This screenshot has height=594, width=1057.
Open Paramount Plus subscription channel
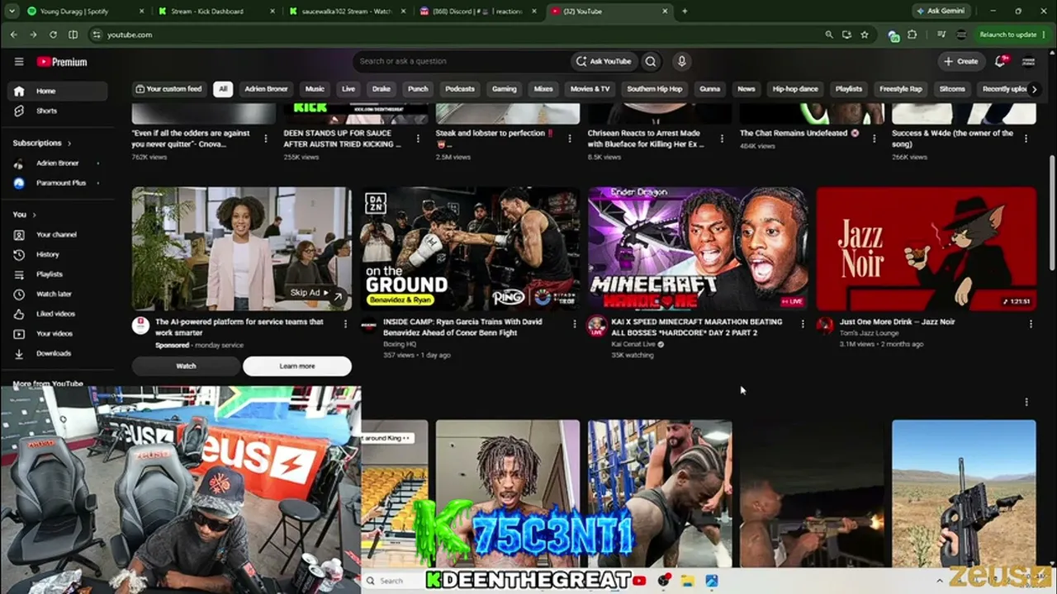click(60, 183)
